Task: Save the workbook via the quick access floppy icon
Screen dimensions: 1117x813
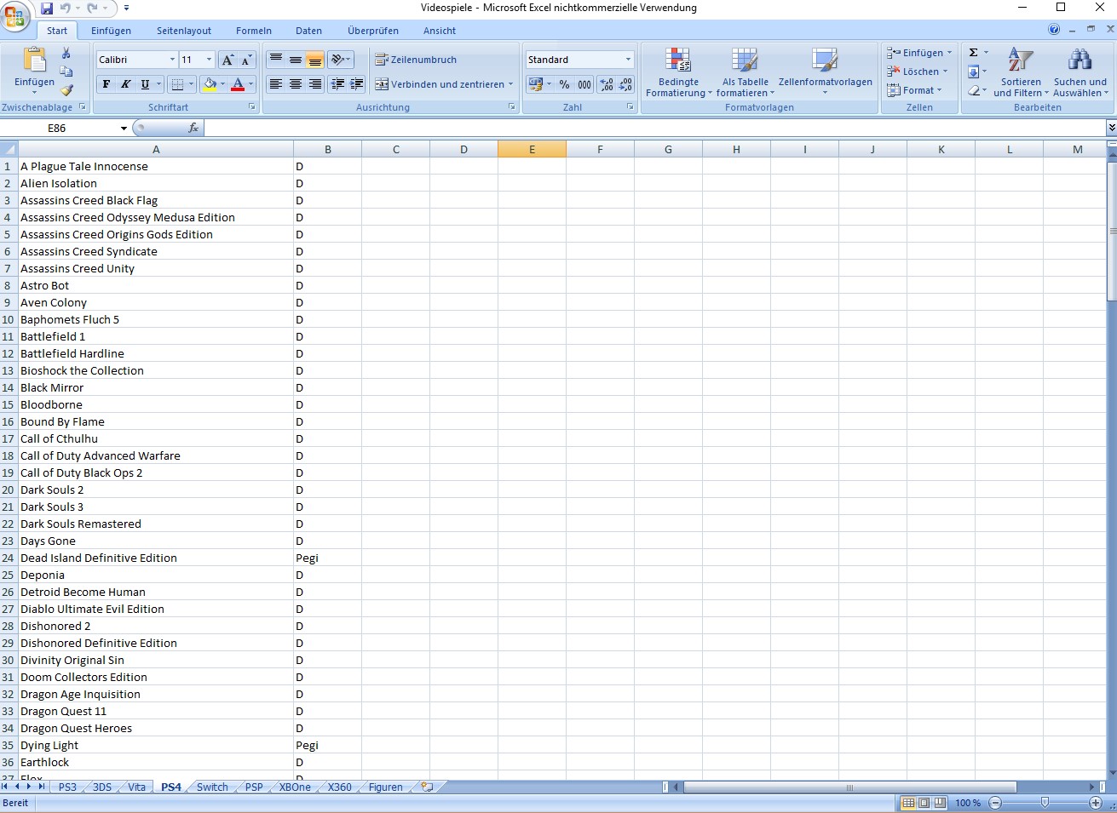Action: [47, 9]
